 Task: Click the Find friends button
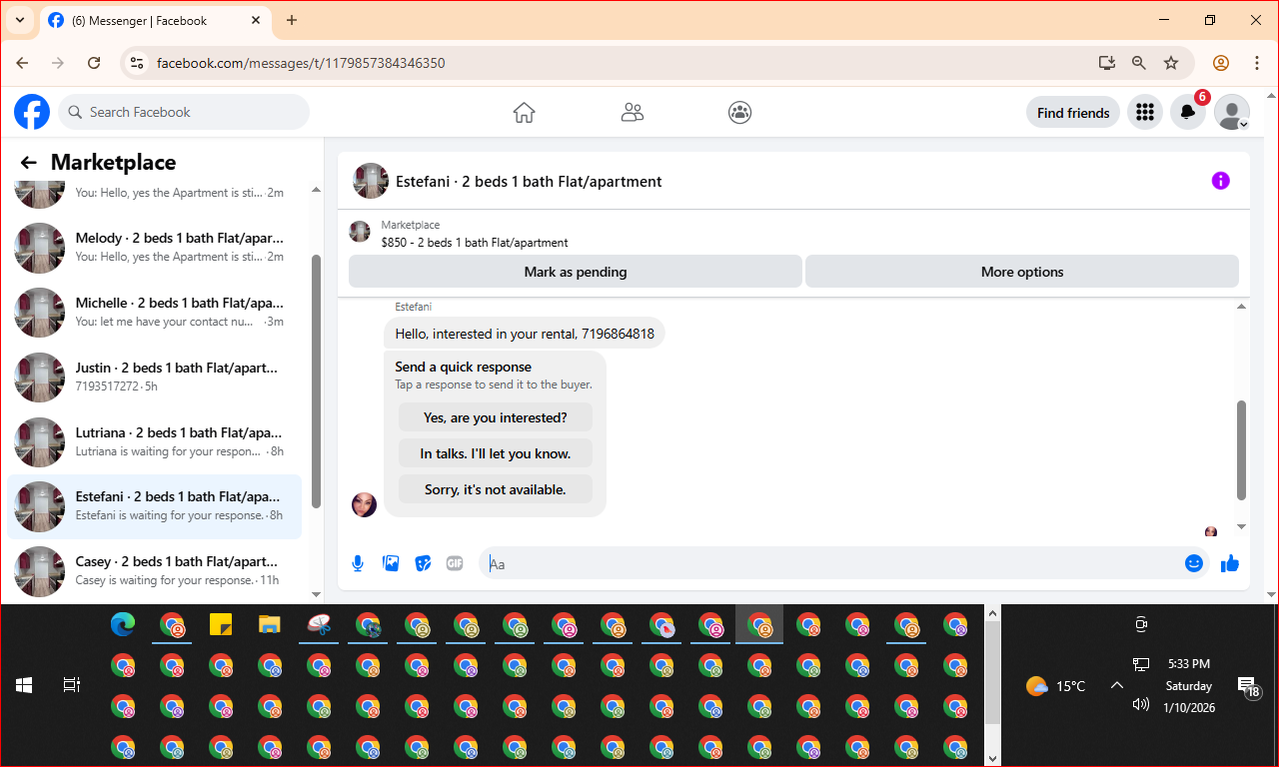1073,113
